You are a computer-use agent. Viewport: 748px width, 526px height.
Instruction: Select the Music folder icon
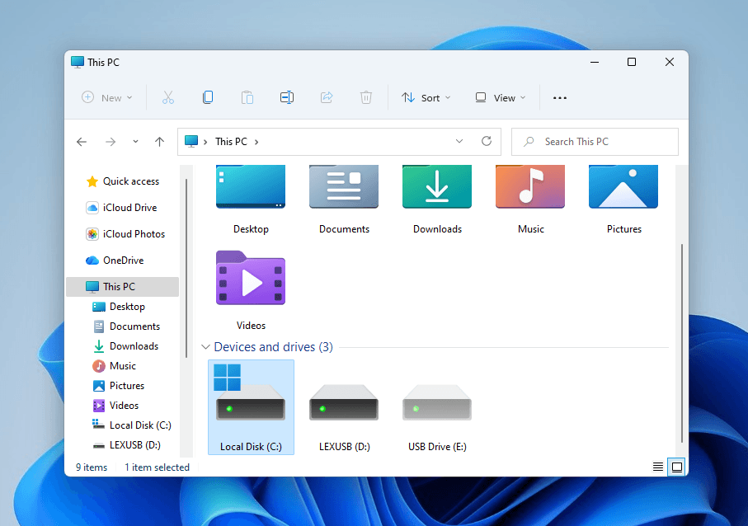530,187
